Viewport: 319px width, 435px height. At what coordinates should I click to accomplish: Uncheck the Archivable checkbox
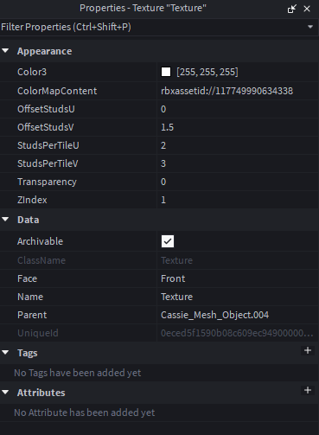[168, 241]
